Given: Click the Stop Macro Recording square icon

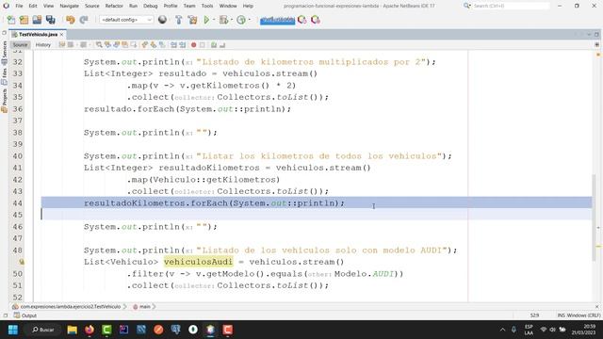Looking at the screenshot, I should [203, 45].
